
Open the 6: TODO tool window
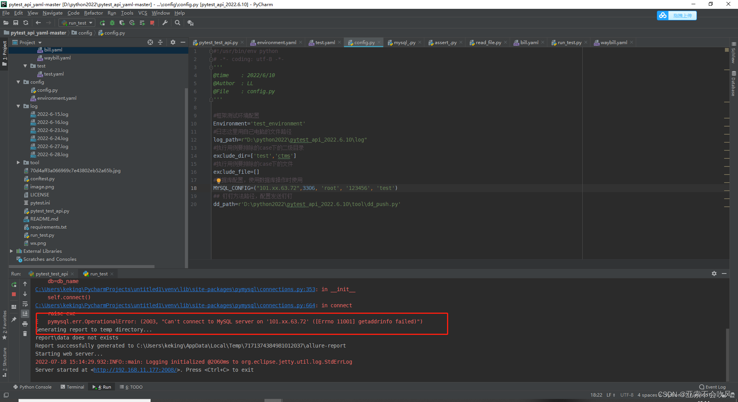click(x=131, y=387)
